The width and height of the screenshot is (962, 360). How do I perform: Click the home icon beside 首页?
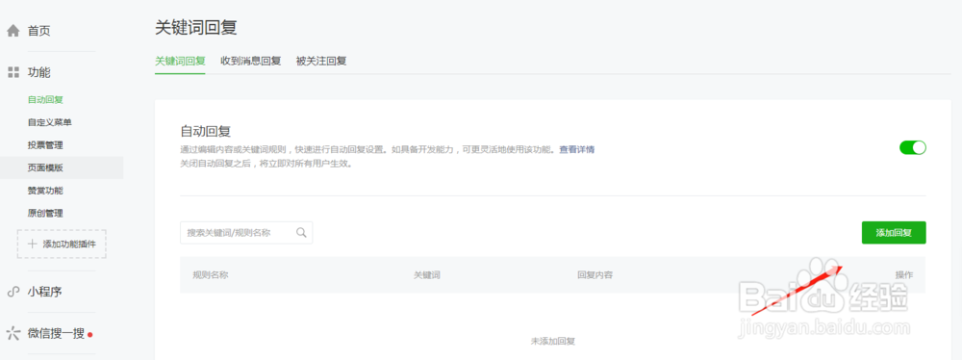(x=13, y=31)
